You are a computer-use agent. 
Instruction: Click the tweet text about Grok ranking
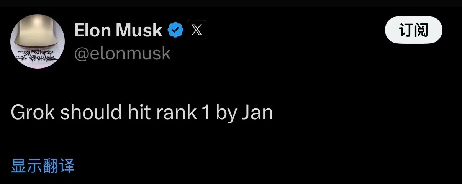[142, 113]
